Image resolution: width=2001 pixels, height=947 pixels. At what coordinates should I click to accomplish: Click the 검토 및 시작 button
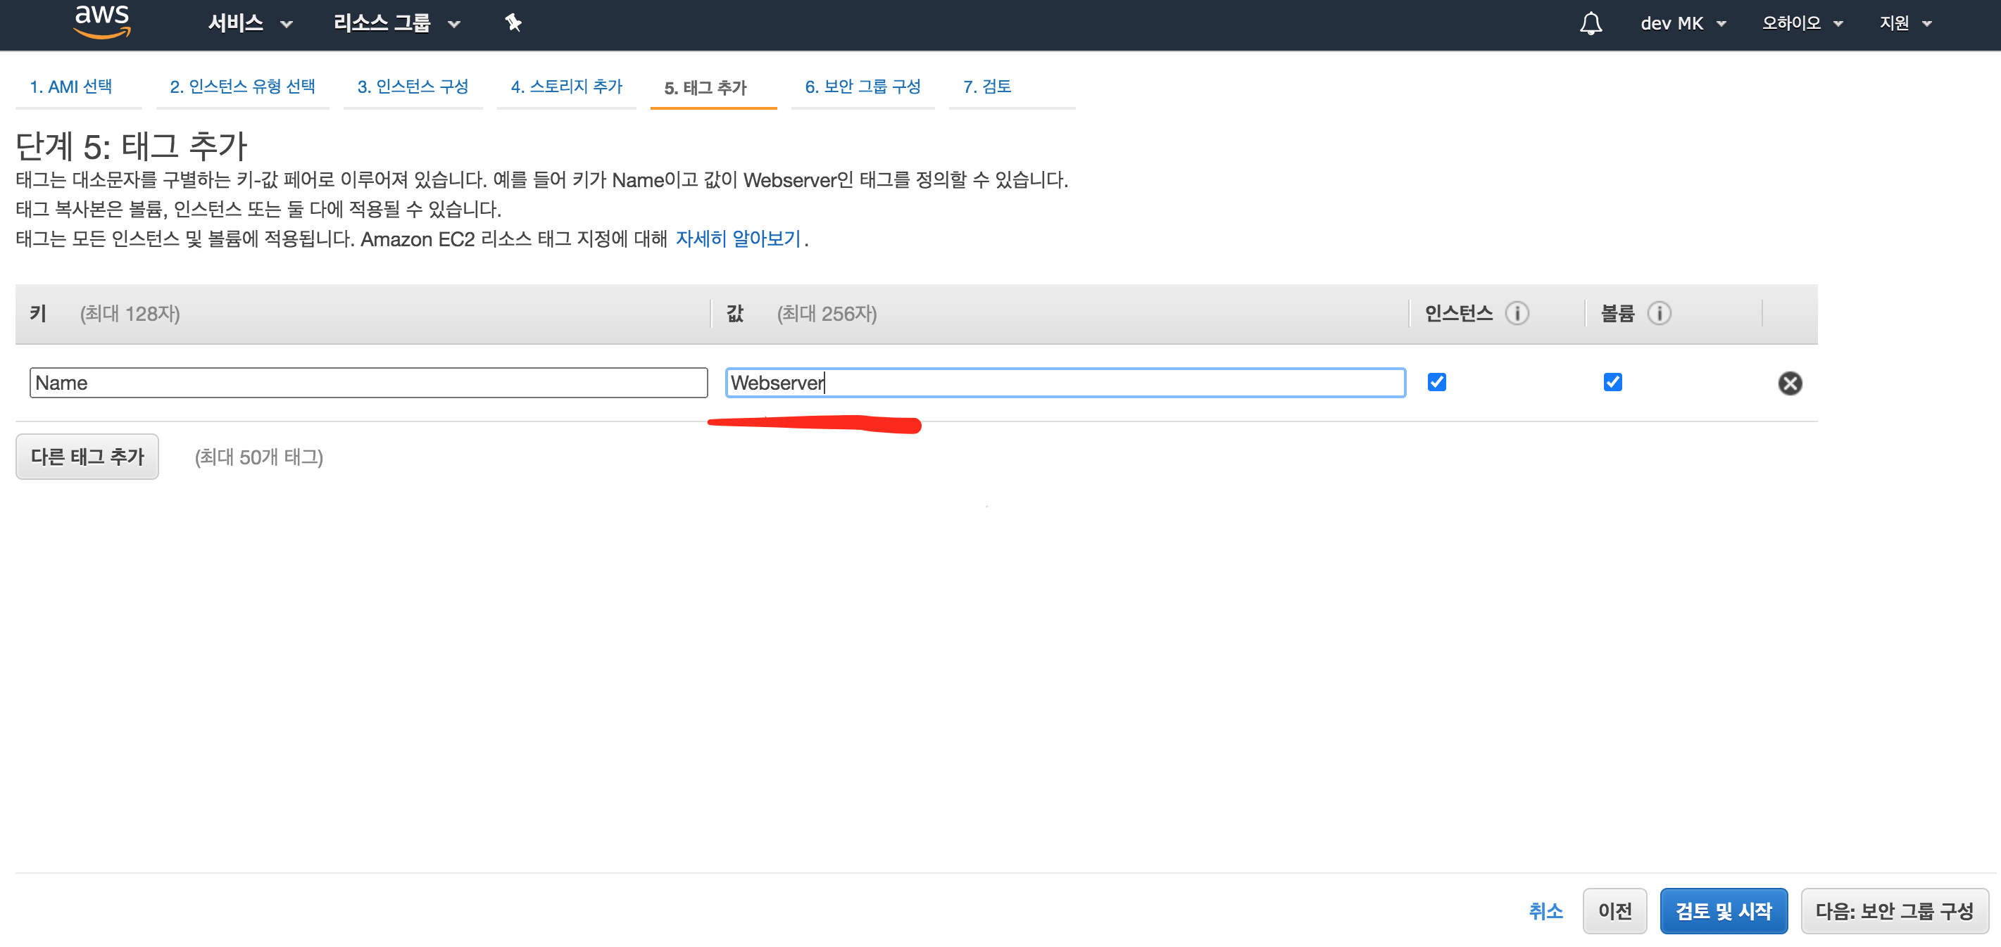coord(1723,911)
